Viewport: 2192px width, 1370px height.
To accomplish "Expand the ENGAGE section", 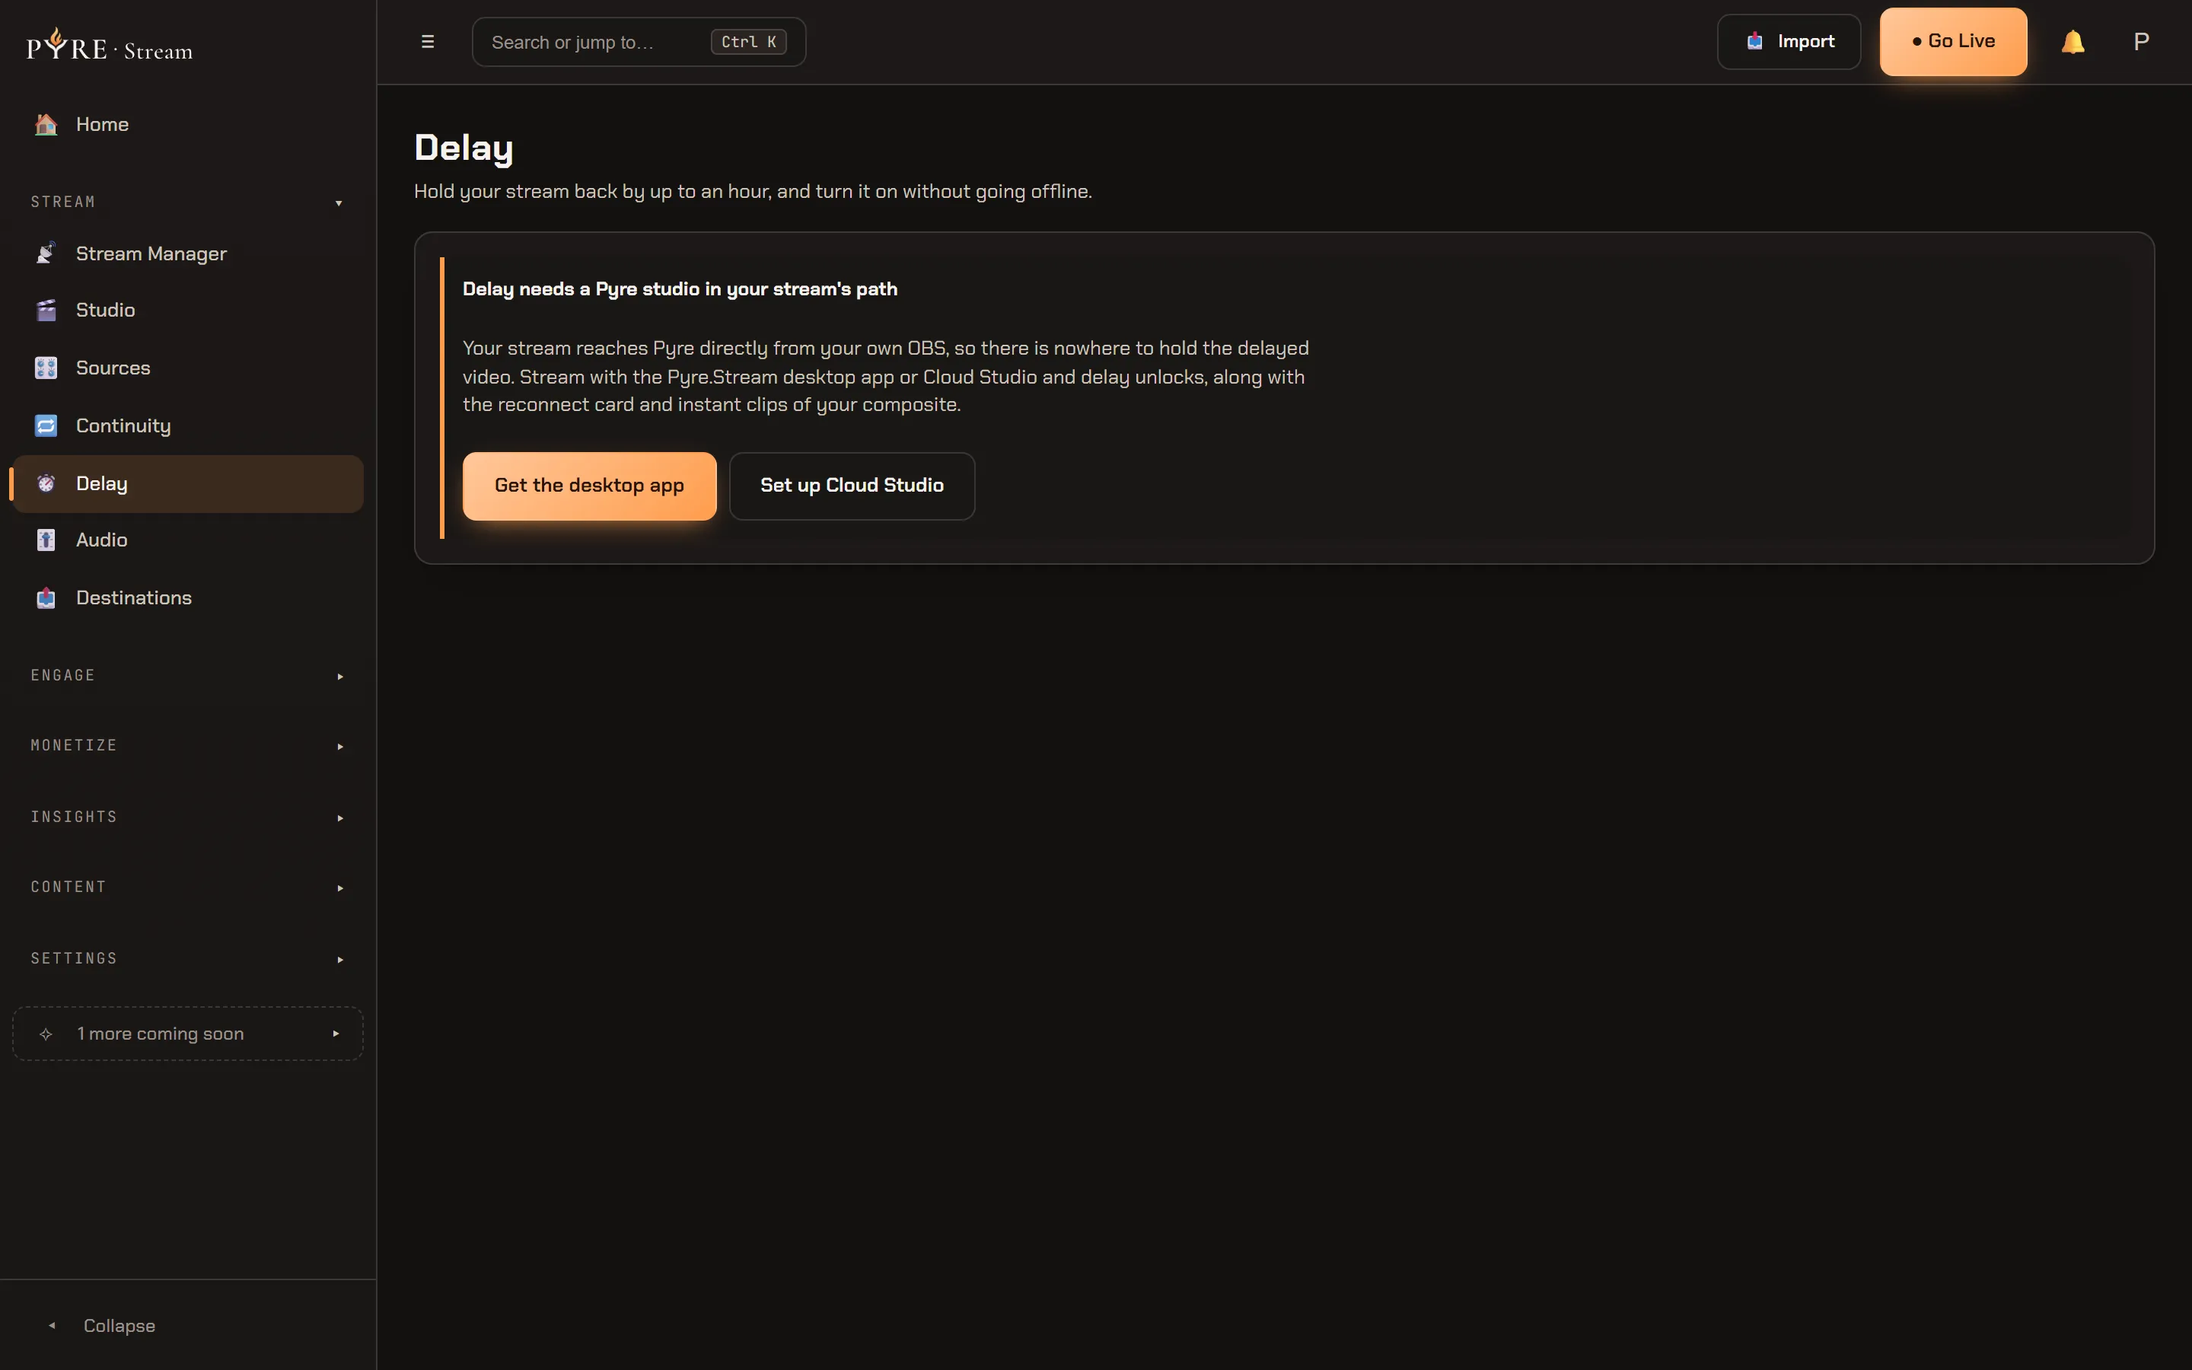I will 187,676.
